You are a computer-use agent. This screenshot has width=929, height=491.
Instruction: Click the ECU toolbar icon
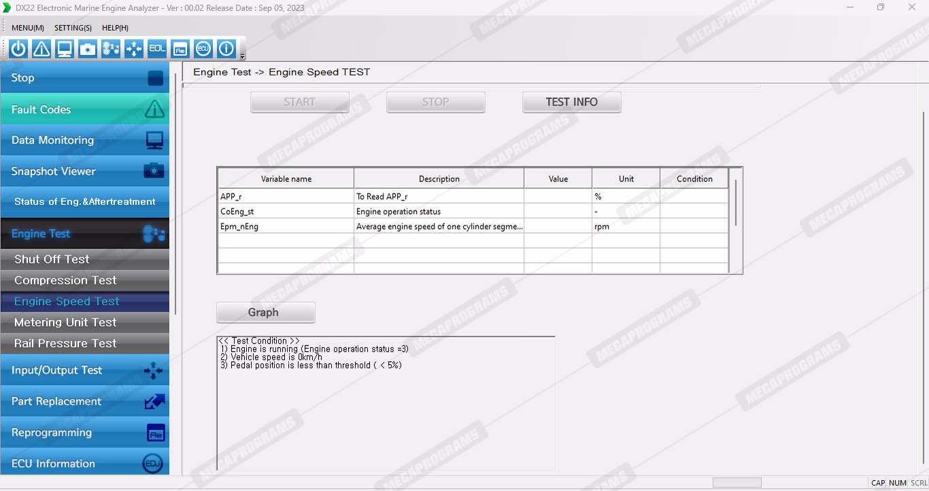203,49
